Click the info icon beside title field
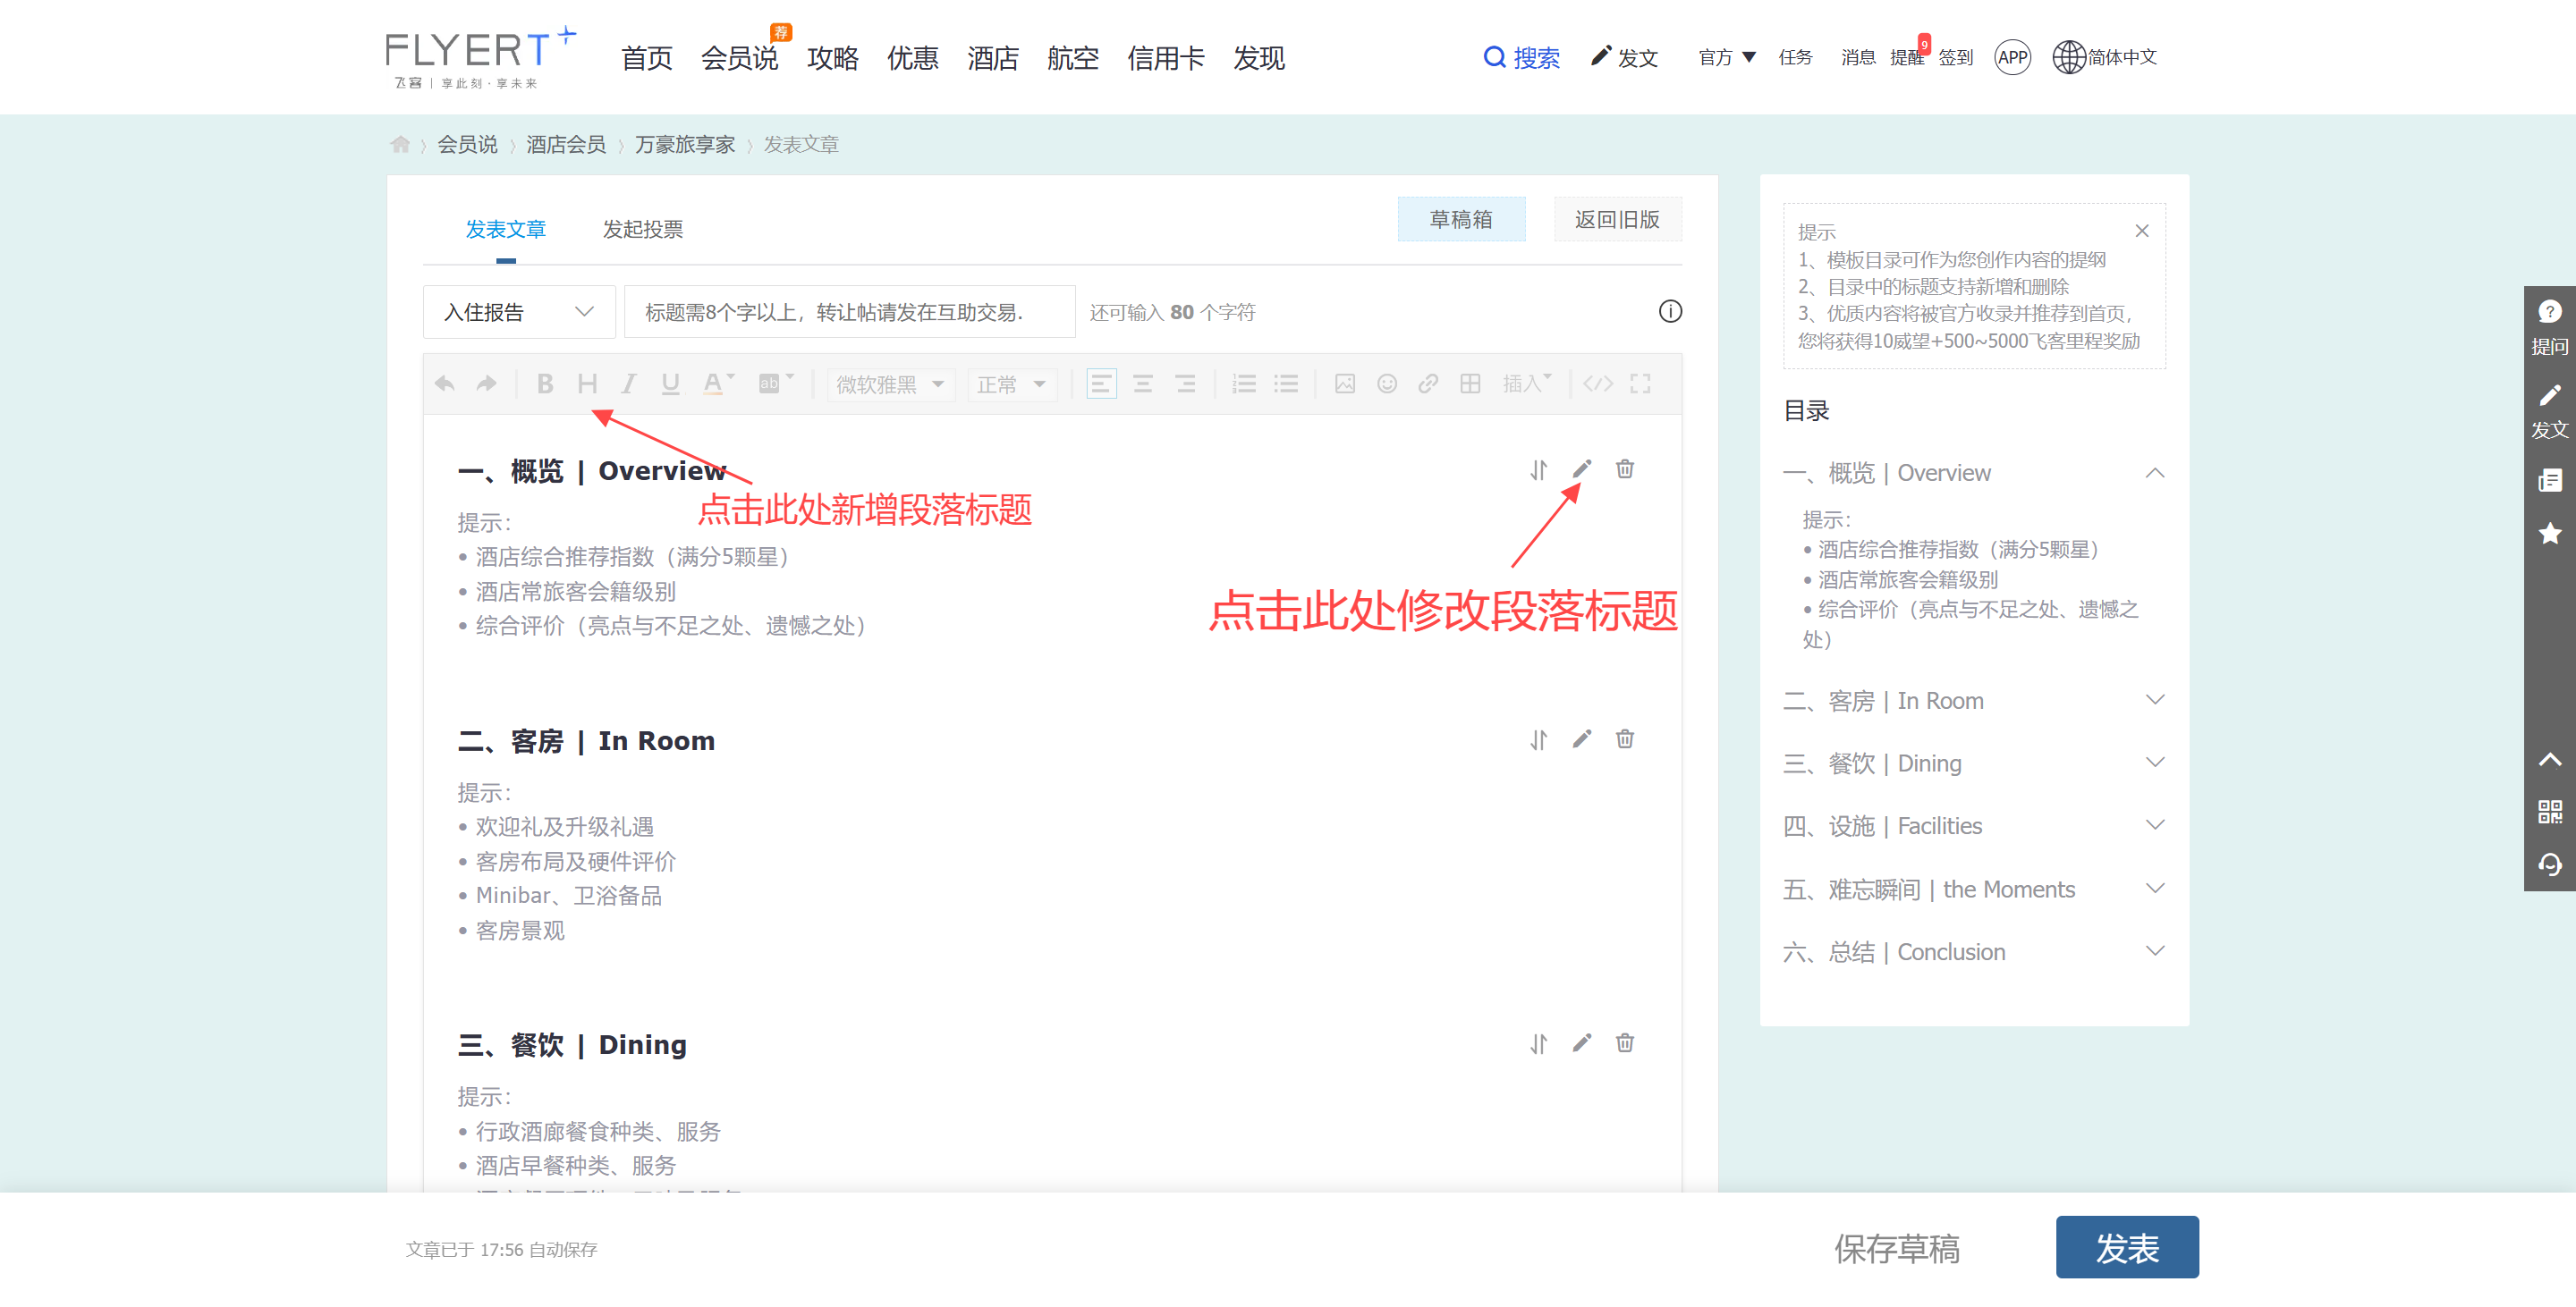 1670,312
